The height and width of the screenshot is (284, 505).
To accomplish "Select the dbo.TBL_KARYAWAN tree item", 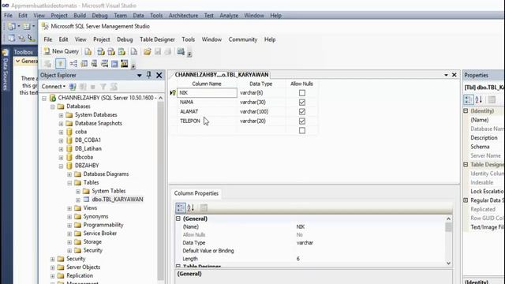I will (118, 200).
